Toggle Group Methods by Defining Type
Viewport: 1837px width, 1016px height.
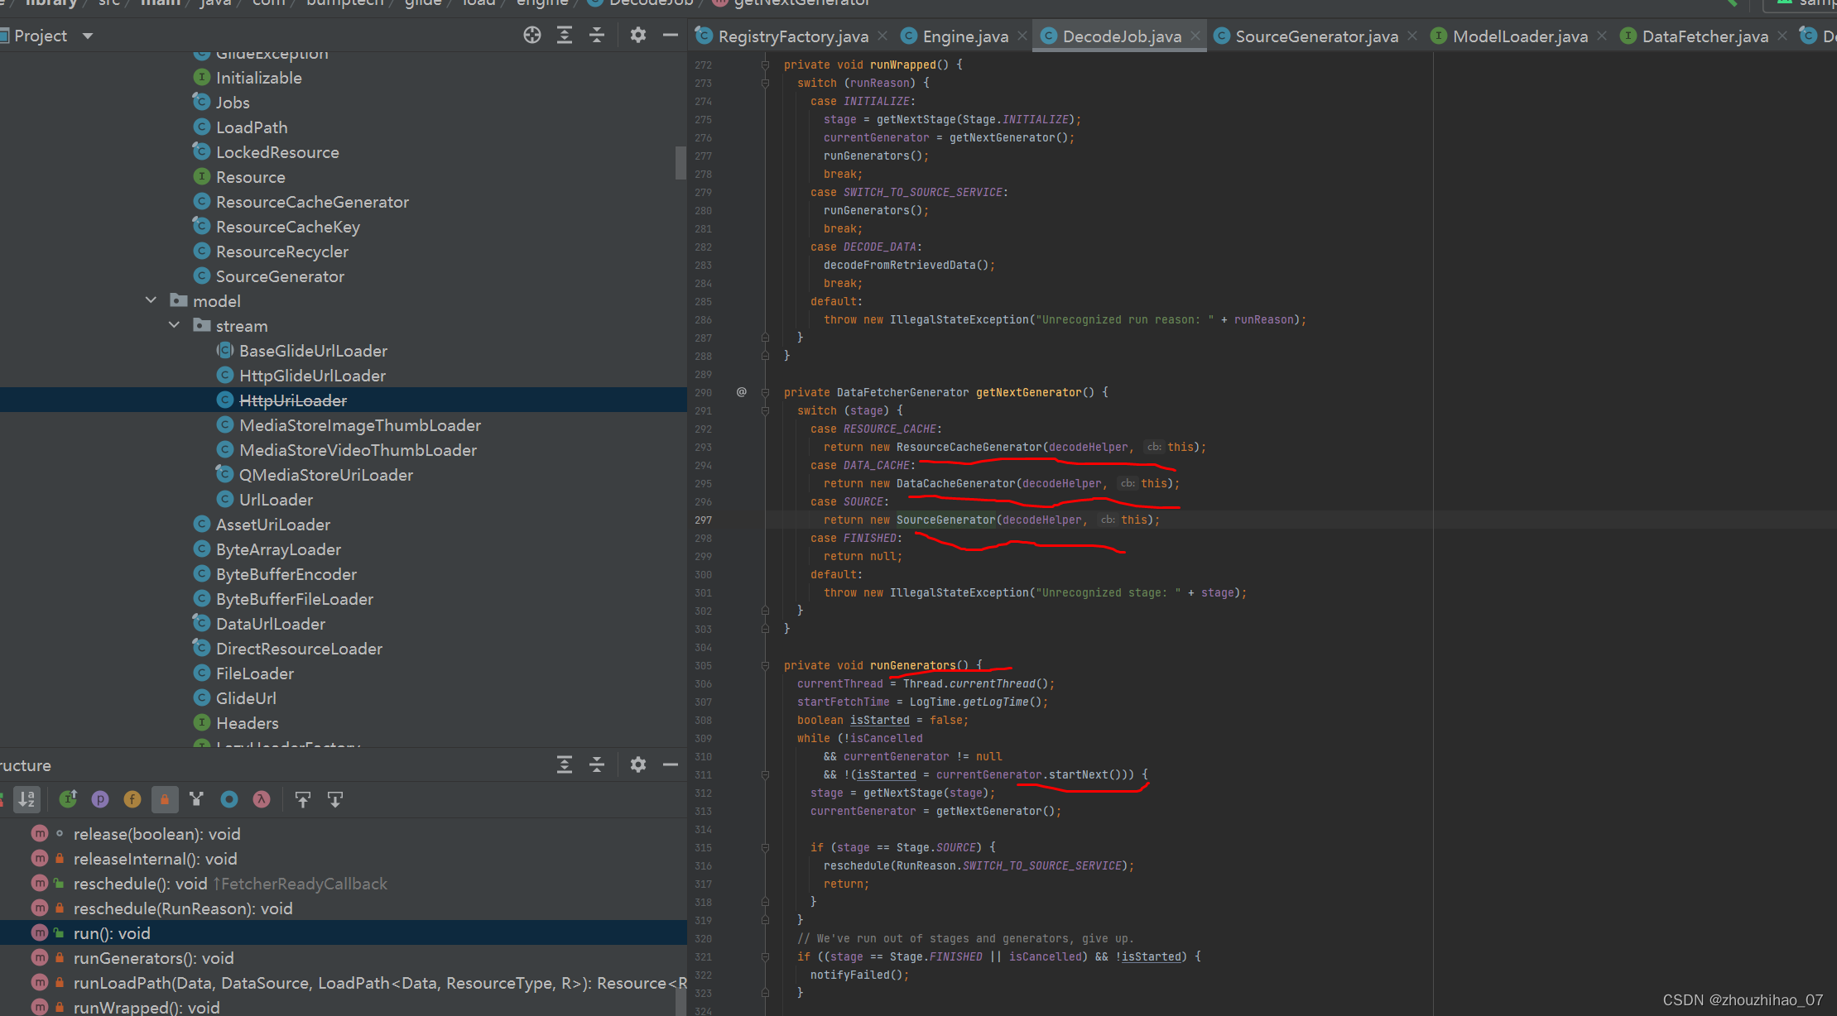click(x=196, y=799)
